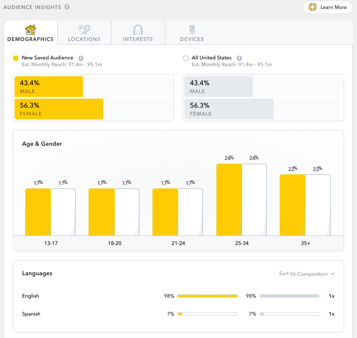The width and height of the screenshot is (357, 338).
Task: Click the Locations map pin icon
Action: coord(84,29)
